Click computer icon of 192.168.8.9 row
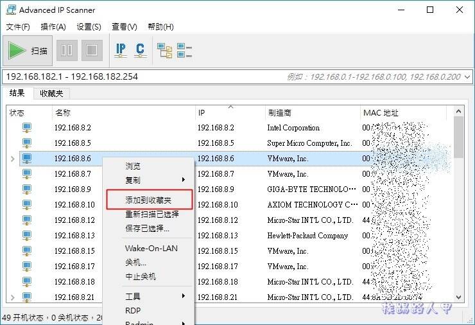Viewport: 475px width, 325px height. pos(27,189)
